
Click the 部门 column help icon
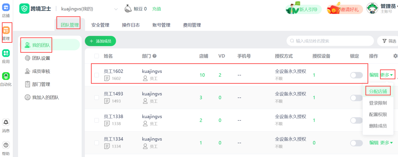pyautogui.click(x=154, y=56)
